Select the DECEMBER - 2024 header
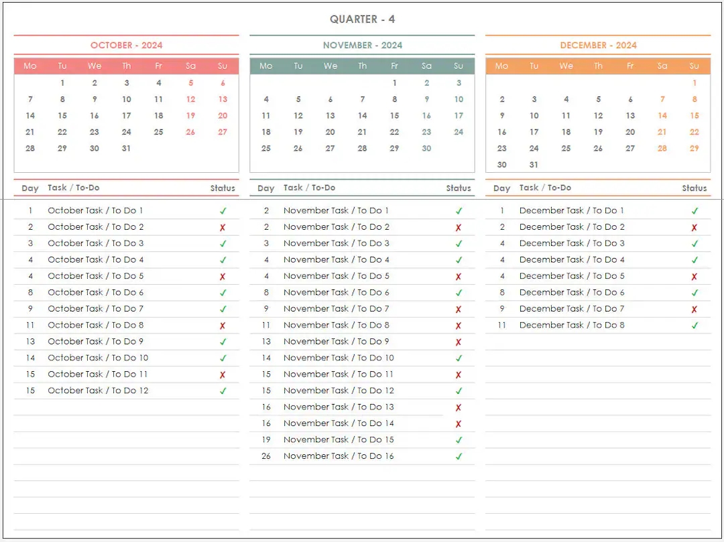The height and width of the screenshot is (542, 724). point(597,45)
